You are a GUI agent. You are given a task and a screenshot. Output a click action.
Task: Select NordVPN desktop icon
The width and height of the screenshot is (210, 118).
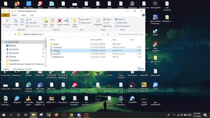pyautogui.click(x=132, y=100)
